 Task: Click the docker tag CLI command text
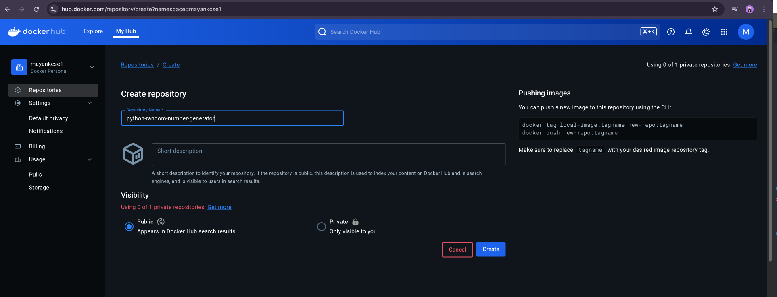click(x=602, y=125)
